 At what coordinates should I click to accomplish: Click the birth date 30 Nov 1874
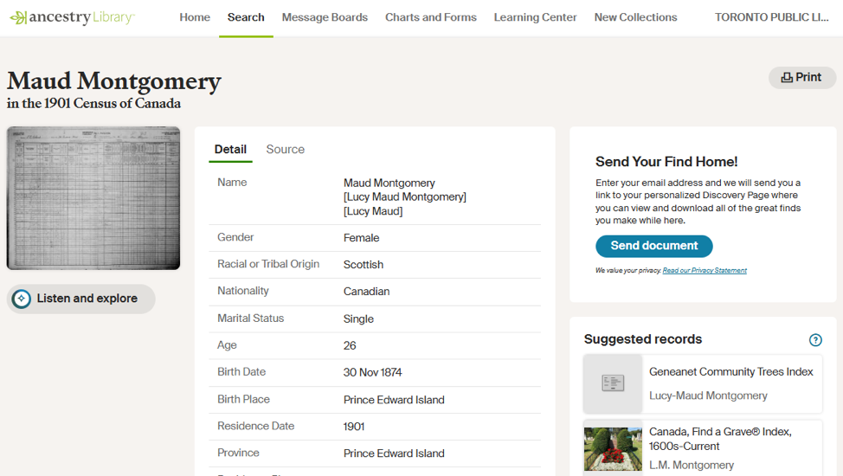tap(372, 372)
